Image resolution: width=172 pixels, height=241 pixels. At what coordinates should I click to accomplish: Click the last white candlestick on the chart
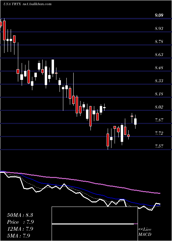[135, 122]
